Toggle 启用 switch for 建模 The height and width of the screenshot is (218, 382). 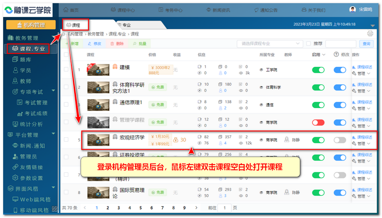(x=318, y=70)
